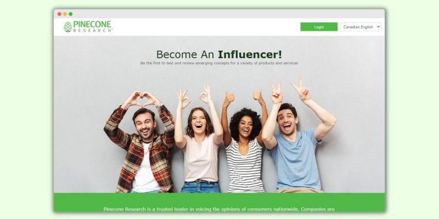Select the bold word "Influencer!" in the heading
Screen dimensions: 439x219
coord(250,54)
